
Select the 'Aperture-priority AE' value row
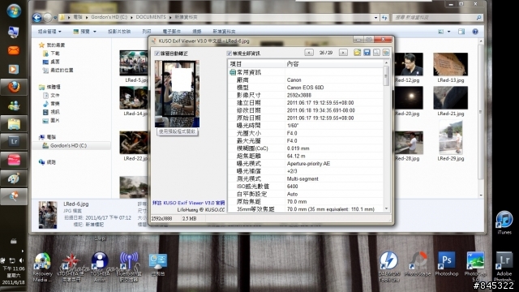[308, 164]
